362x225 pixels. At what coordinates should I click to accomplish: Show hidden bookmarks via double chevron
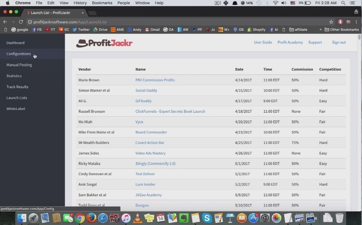(x=320, y=29)
